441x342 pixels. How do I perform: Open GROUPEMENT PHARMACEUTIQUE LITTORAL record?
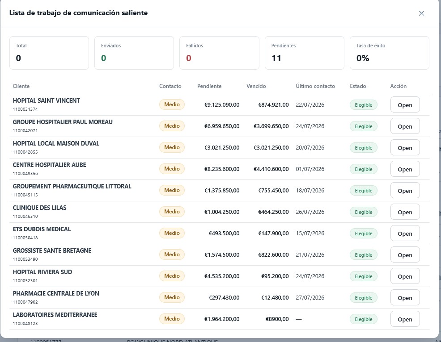pos(405,190)
